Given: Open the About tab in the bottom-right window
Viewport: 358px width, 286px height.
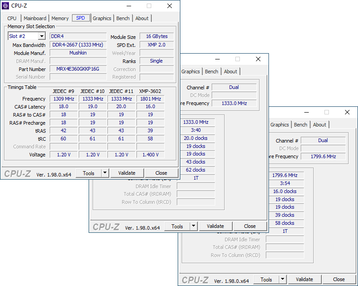Looking at the screenshot, I should [x=320, y=125].
